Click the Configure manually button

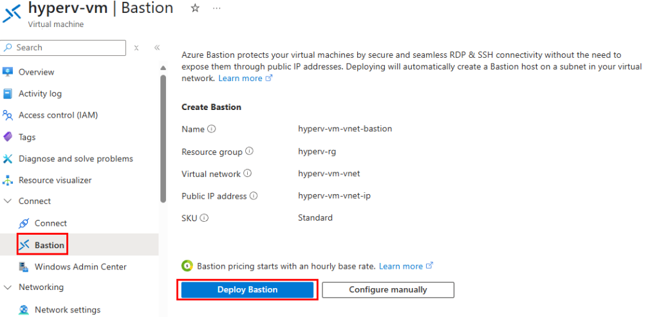click(388, 290)
